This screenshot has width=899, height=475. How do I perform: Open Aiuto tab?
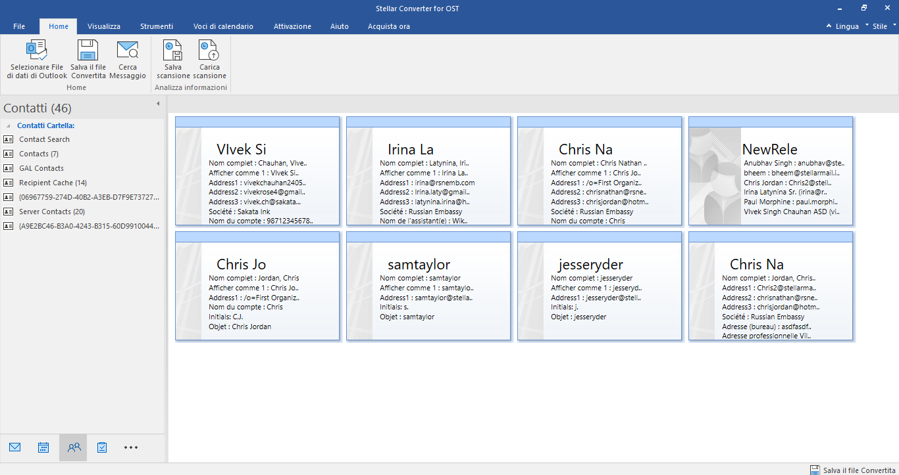point(340,26)
